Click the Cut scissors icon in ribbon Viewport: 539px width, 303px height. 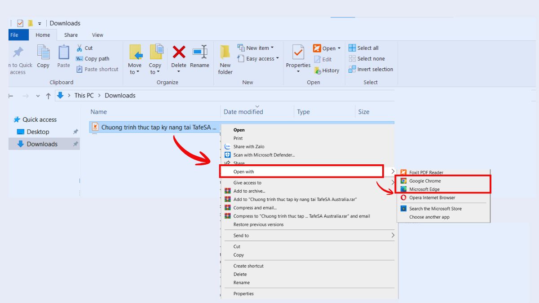80,48
